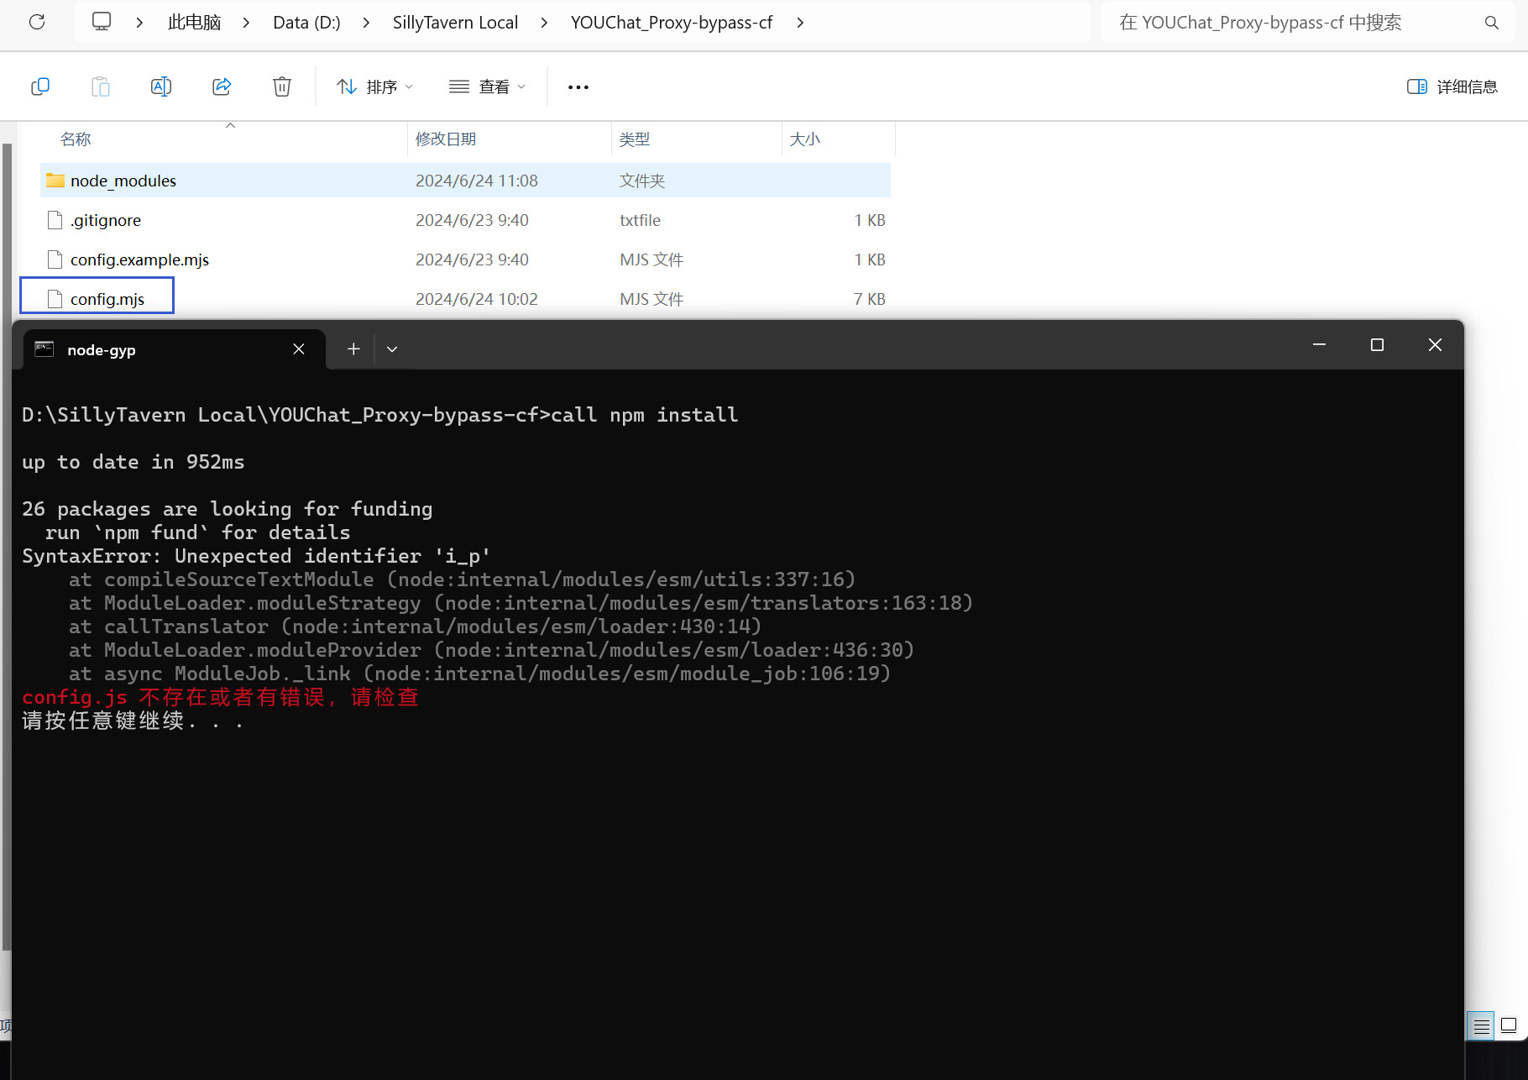This screenshot has width=1528, height=1080.
Task: Expand the terminal new-tab profile dropdown
Action: coord(392,349)
